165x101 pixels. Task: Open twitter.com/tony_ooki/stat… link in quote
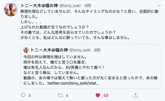tap(73, 83)
